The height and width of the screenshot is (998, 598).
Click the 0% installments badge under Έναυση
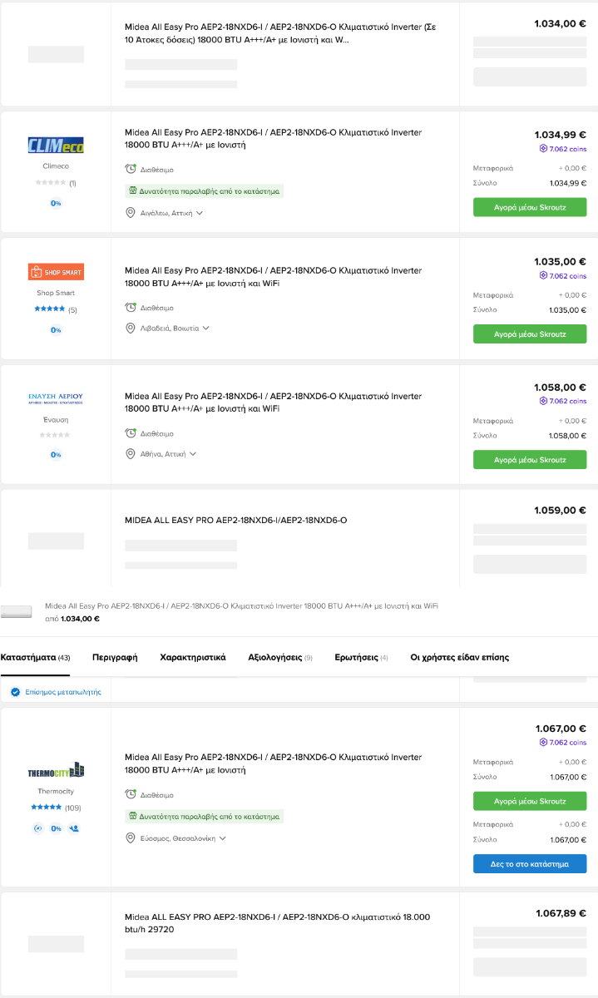[56, 455]
